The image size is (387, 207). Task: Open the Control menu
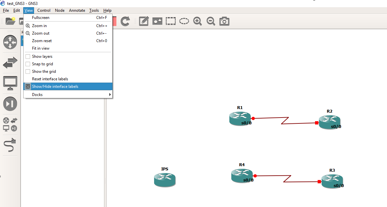tap(44, 10)
